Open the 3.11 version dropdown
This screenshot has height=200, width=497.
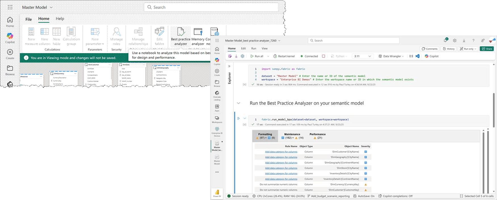click(x=362, y=56)
